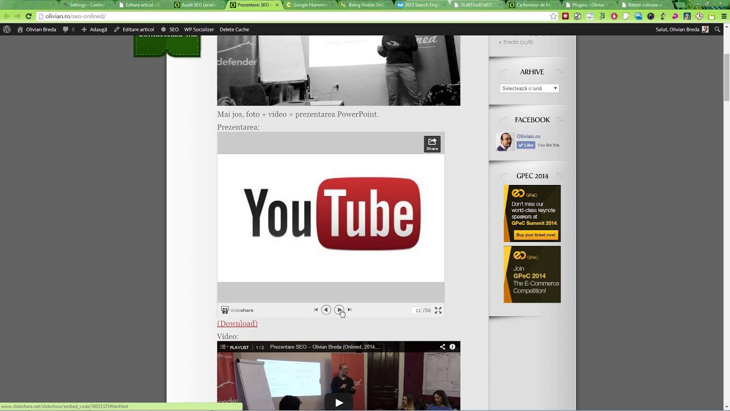
Task: Open the WordPress logo menu in admin bar
Action: [x=7, y=29]
